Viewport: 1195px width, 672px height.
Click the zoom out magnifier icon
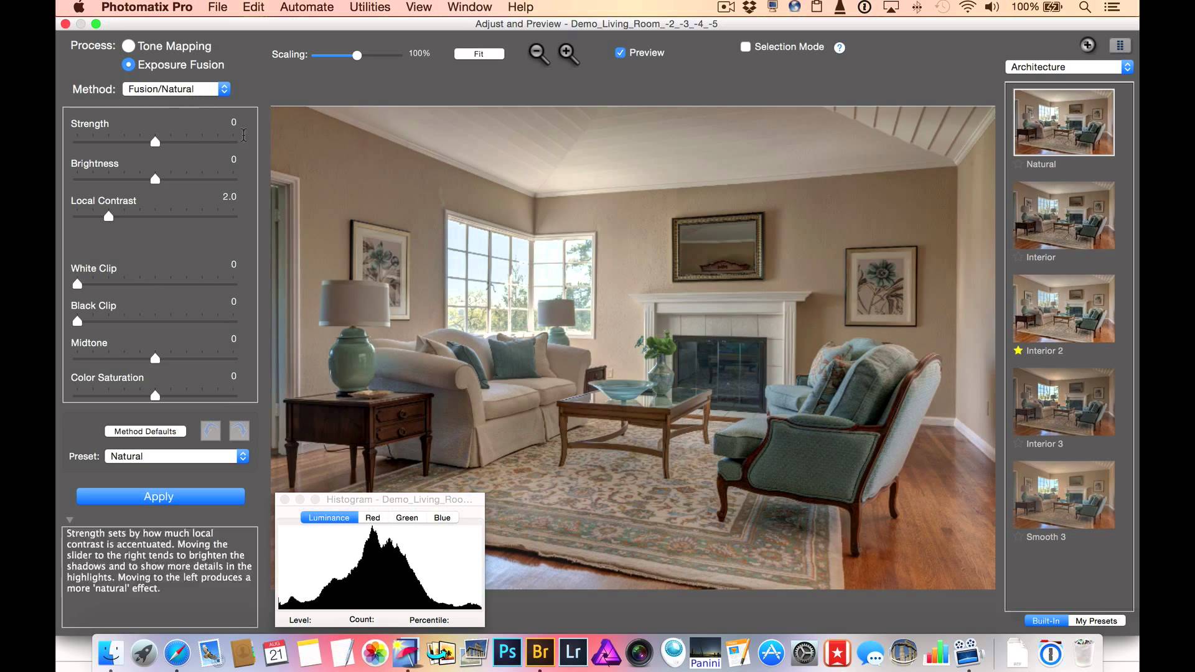coord(538,54)
